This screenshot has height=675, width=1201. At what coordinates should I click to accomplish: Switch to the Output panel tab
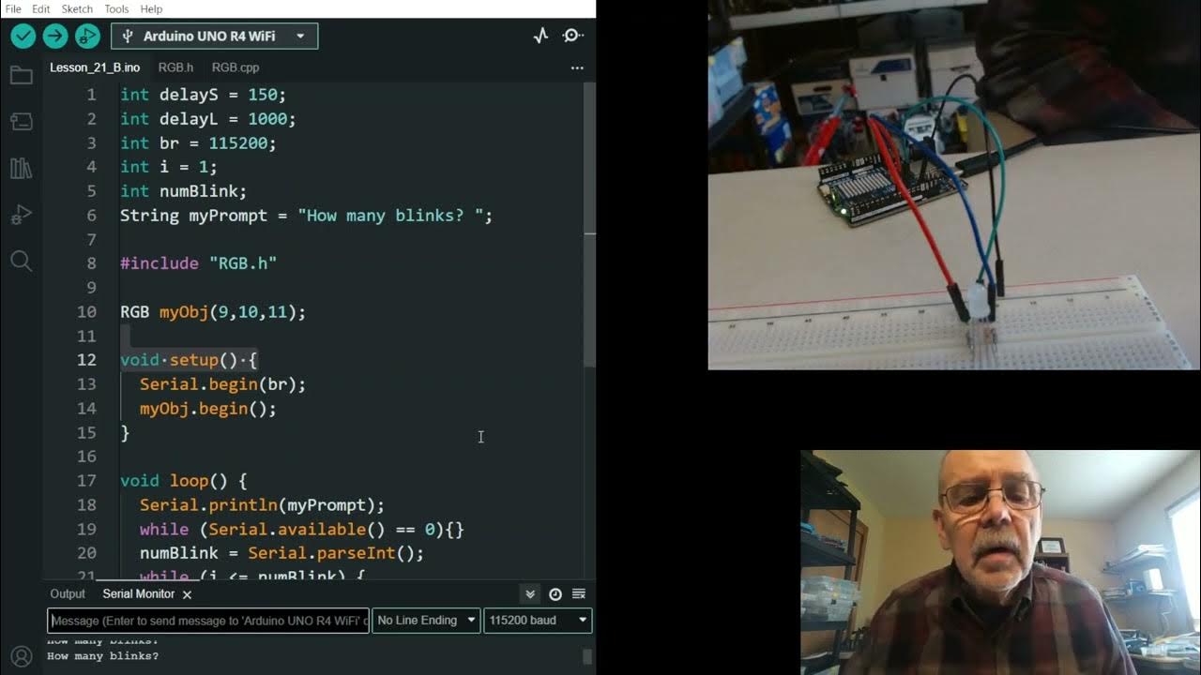click(68, 593)
